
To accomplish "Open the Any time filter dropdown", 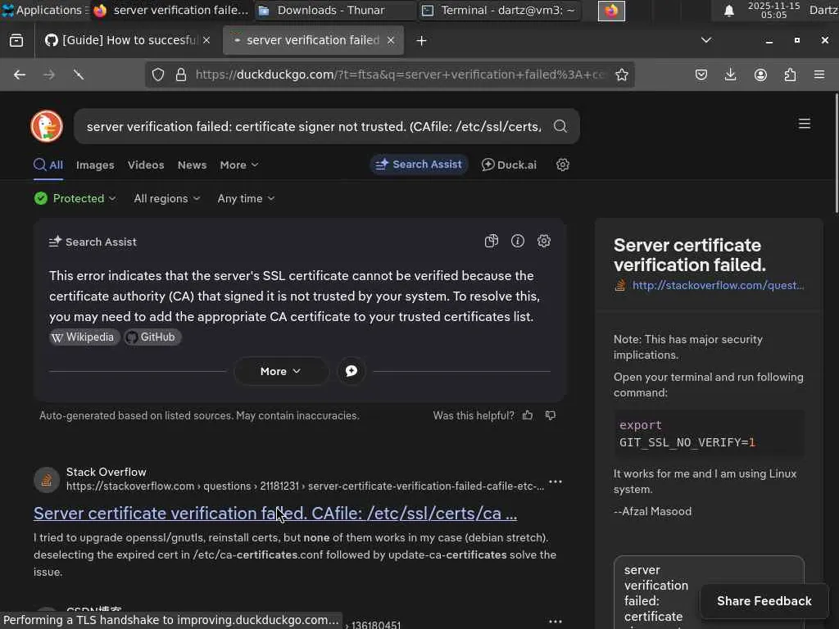I will tap(246, 198).
